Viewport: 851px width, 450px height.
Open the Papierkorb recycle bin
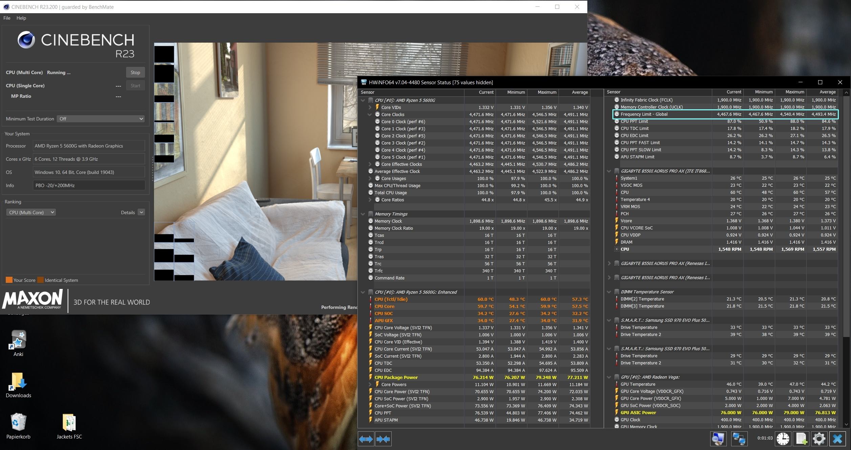[x=18, y=426]
